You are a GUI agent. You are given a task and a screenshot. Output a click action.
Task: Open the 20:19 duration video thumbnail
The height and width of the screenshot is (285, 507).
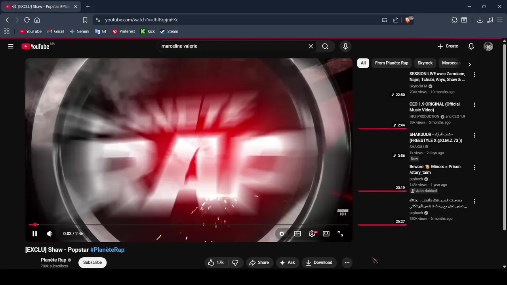[382, 177]
